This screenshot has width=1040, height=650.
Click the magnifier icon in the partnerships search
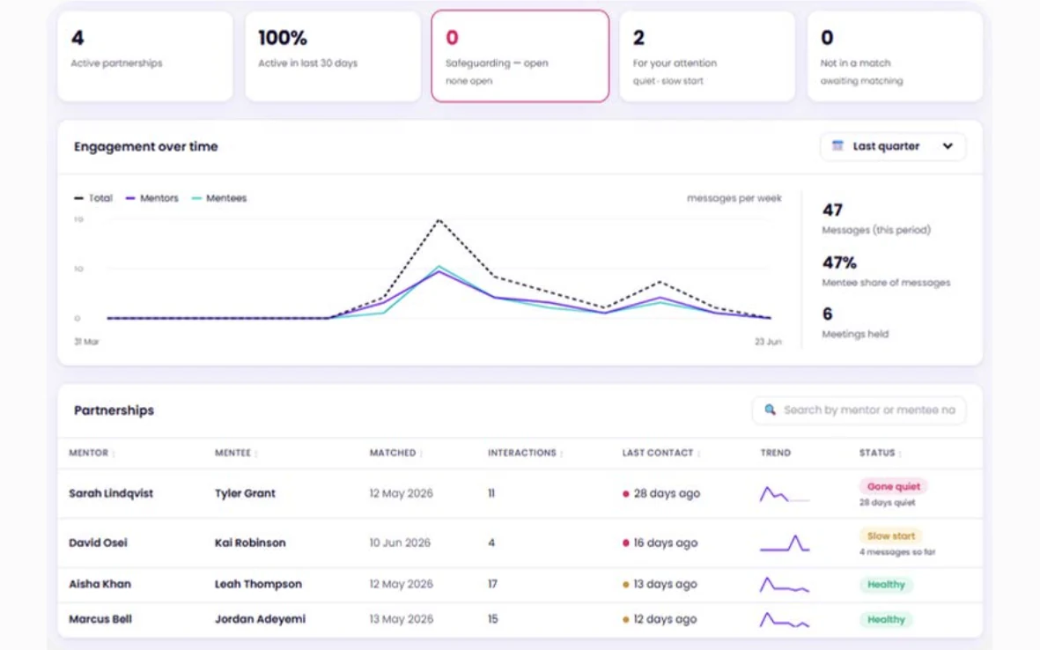click(770, 410)
